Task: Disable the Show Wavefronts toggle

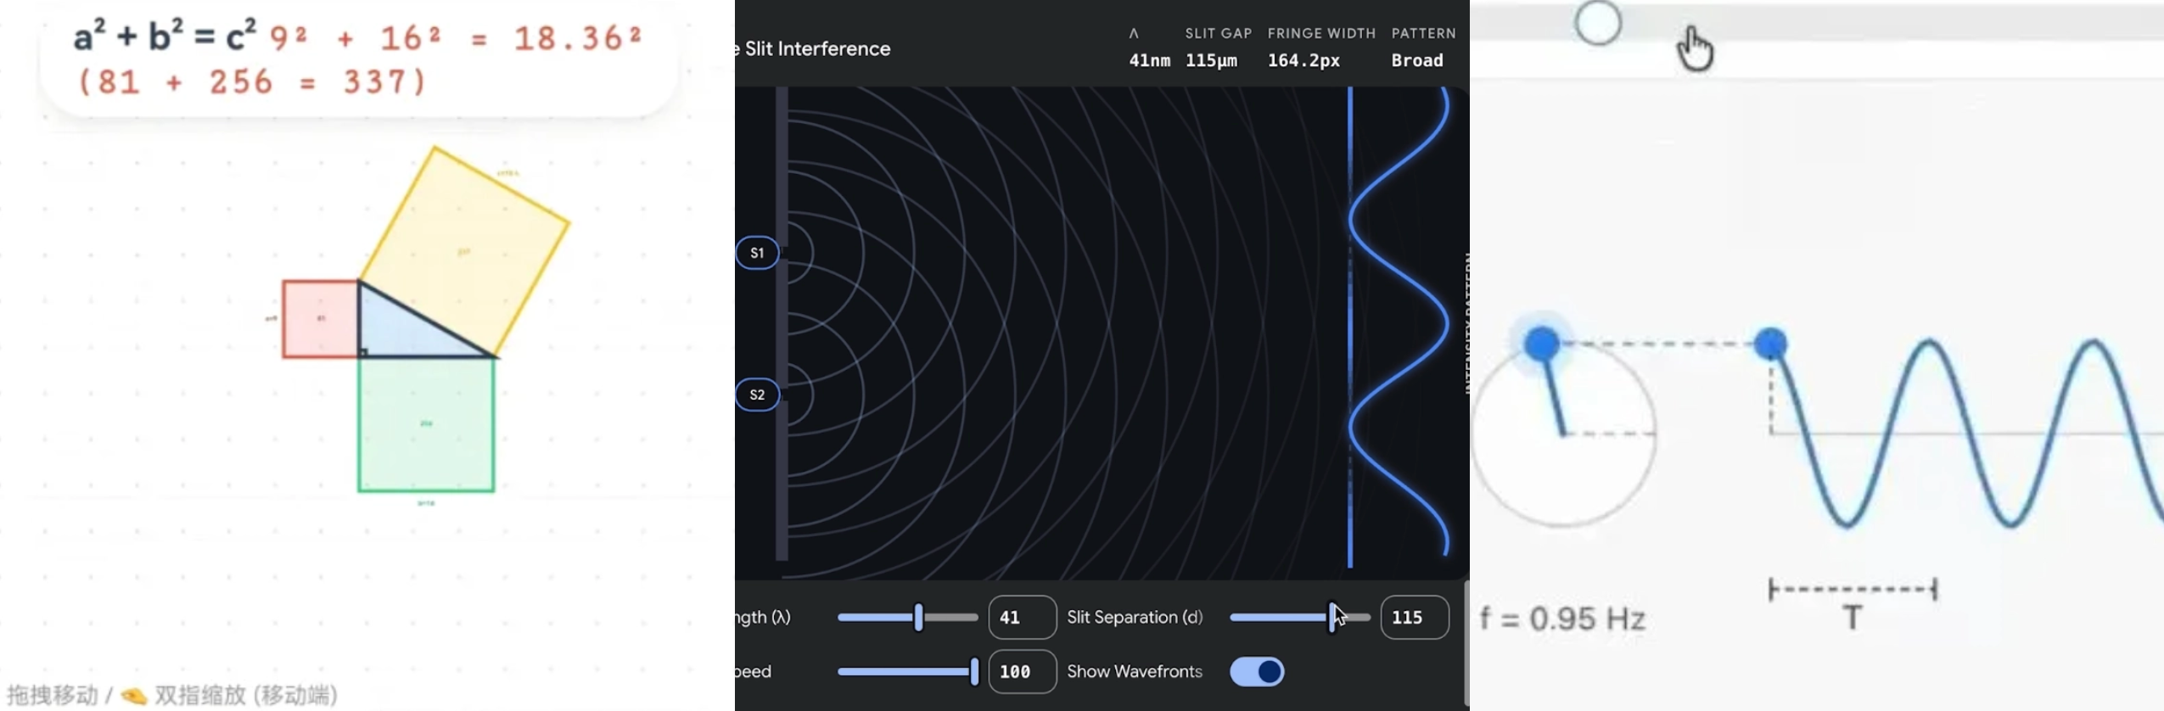Action: [x=1257, y=672]
